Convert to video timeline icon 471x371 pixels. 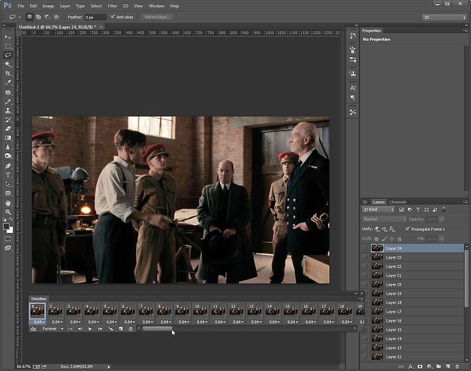pyautogui.click(x=33, y=329)
